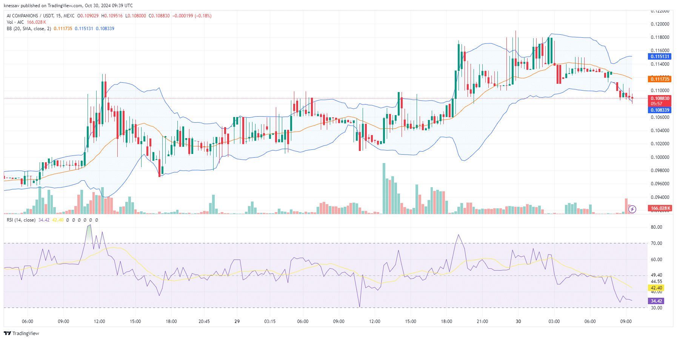Image resolution: width=677 pixels, height=340 pixels.
Task: Click the date 30 on time axis
Action: pyautogui.click(x=519, y=322)
